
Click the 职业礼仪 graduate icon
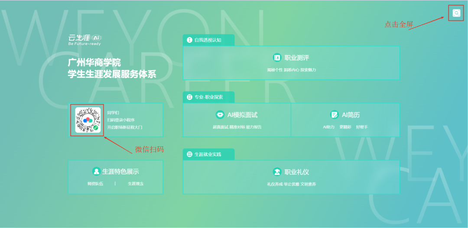[x=277, y=172]
